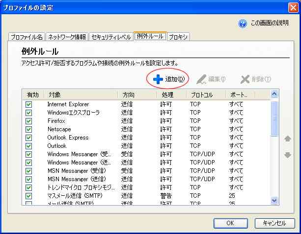Select MSN Messanger (送信) row

coord(146,179)
